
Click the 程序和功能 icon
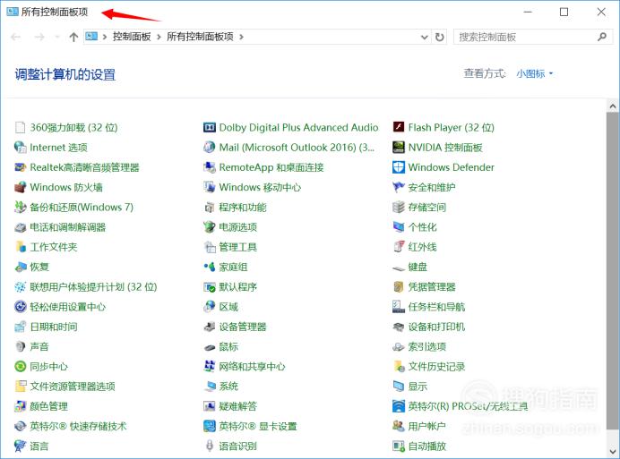point(209,208)
